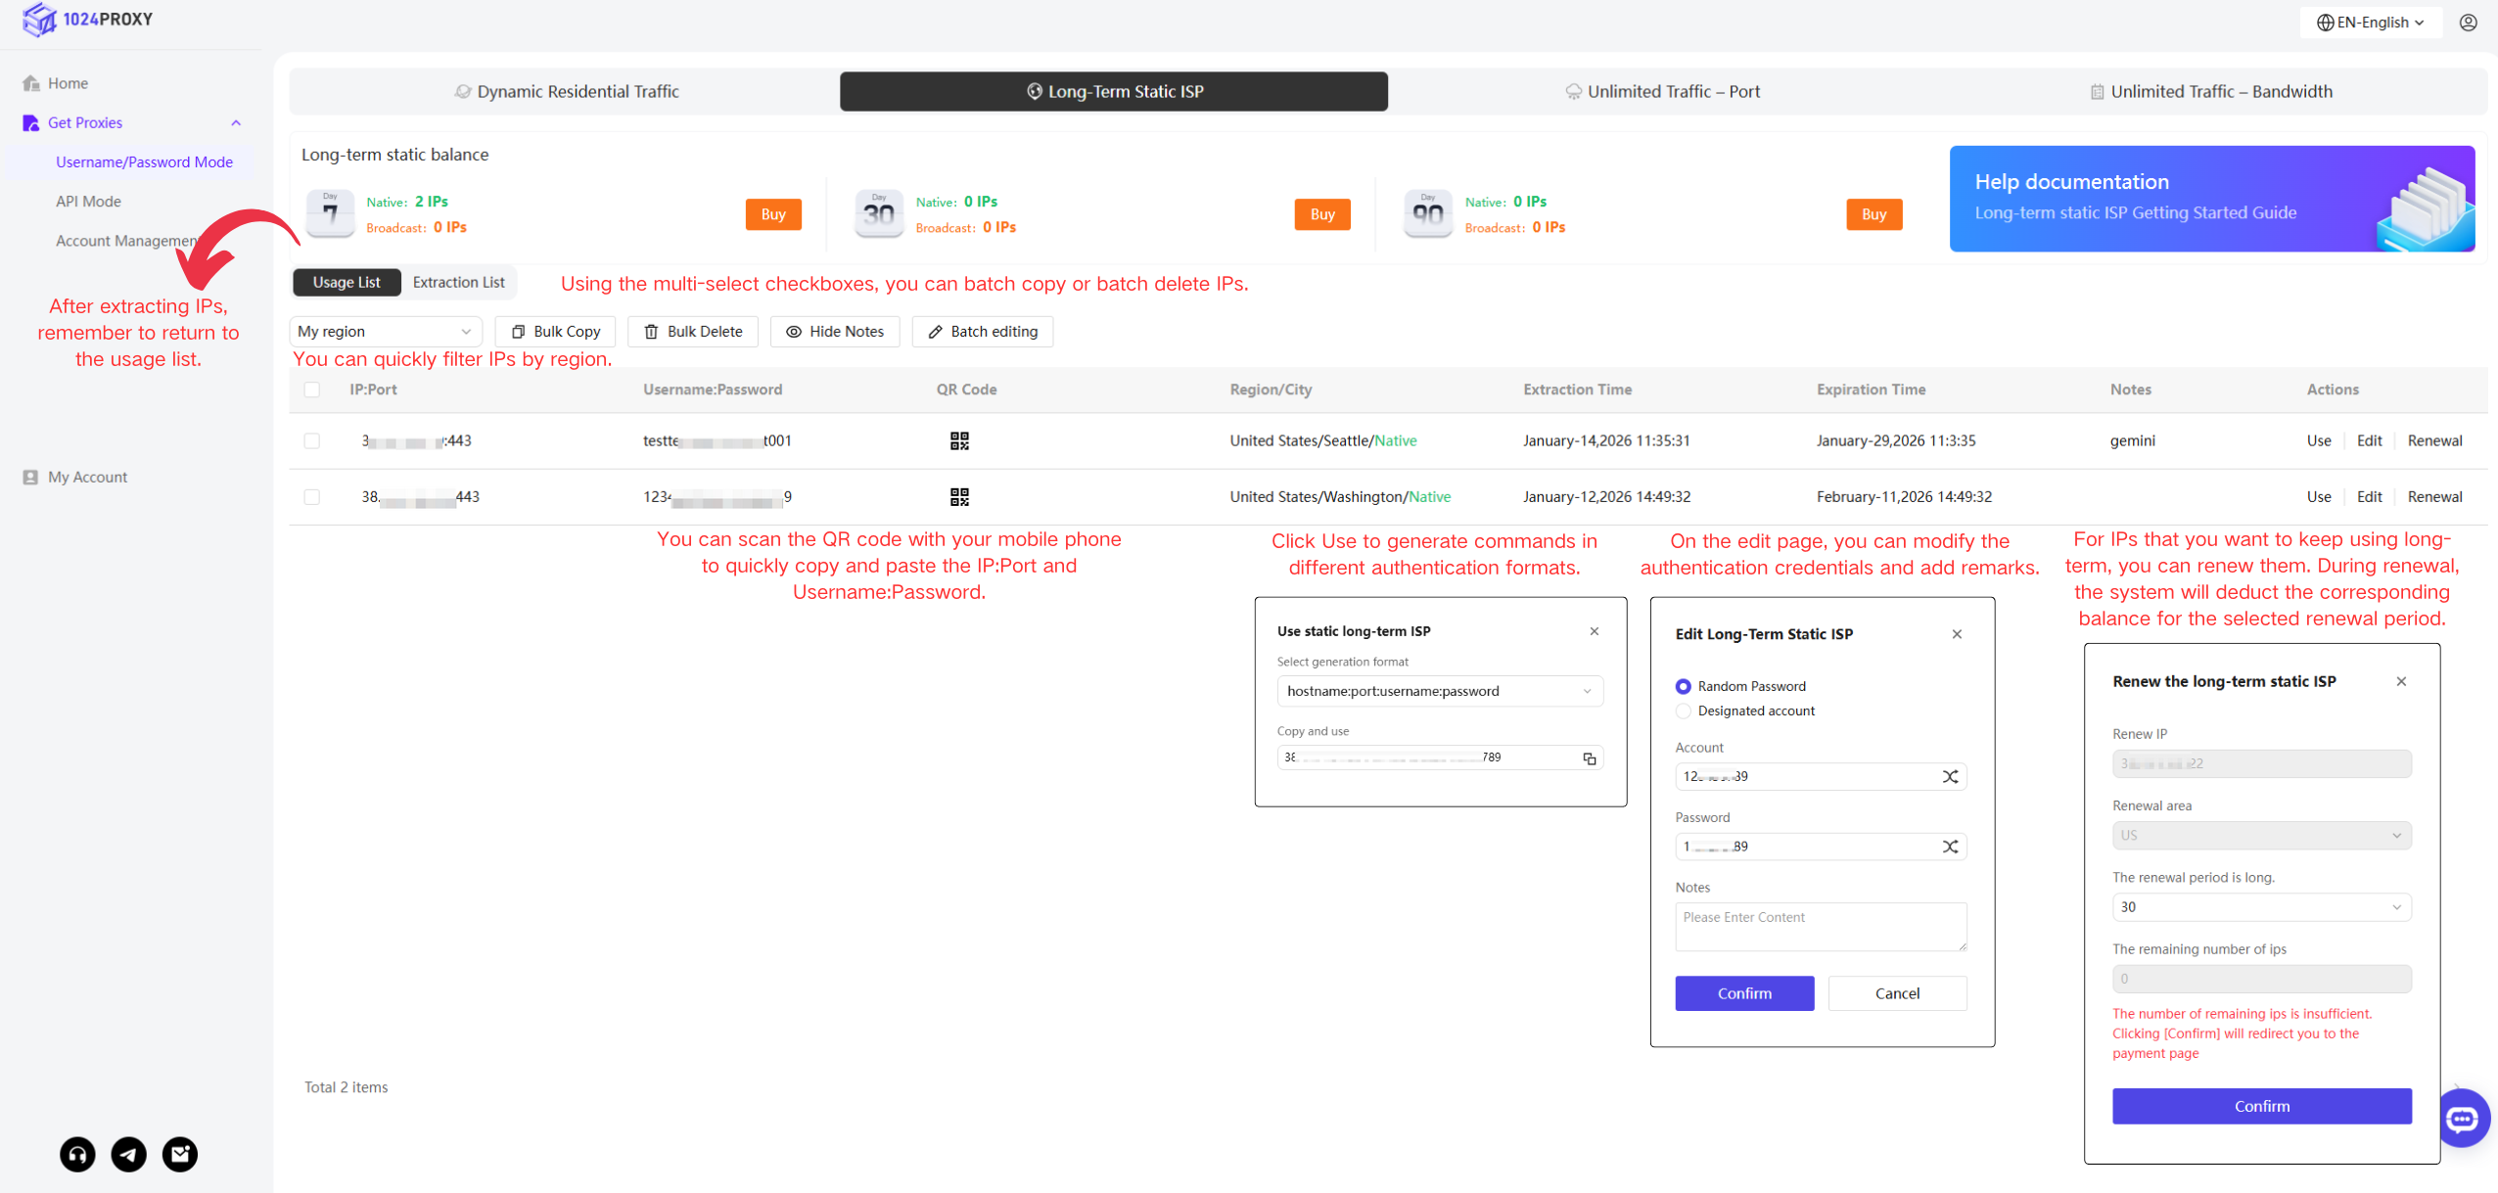
Task: Tick the checkbox for the Washington IP row
Action: [312, 497]
